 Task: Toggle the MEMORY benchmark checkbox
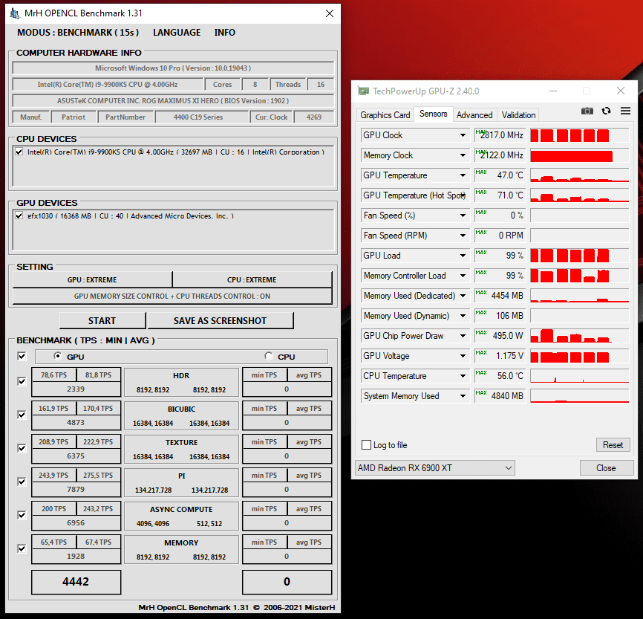(x=22, y=549)
